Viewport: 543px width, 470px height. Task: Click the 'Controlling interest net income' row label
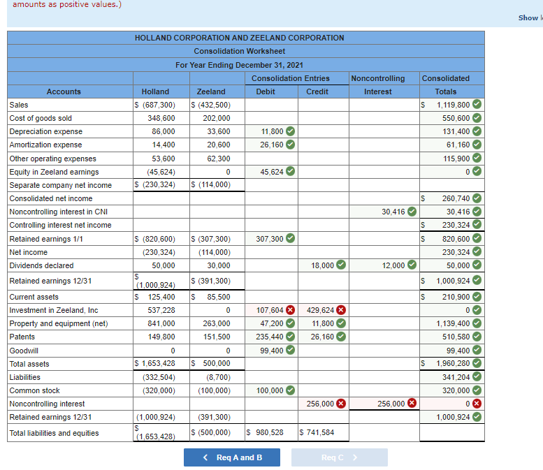point(60,226)
